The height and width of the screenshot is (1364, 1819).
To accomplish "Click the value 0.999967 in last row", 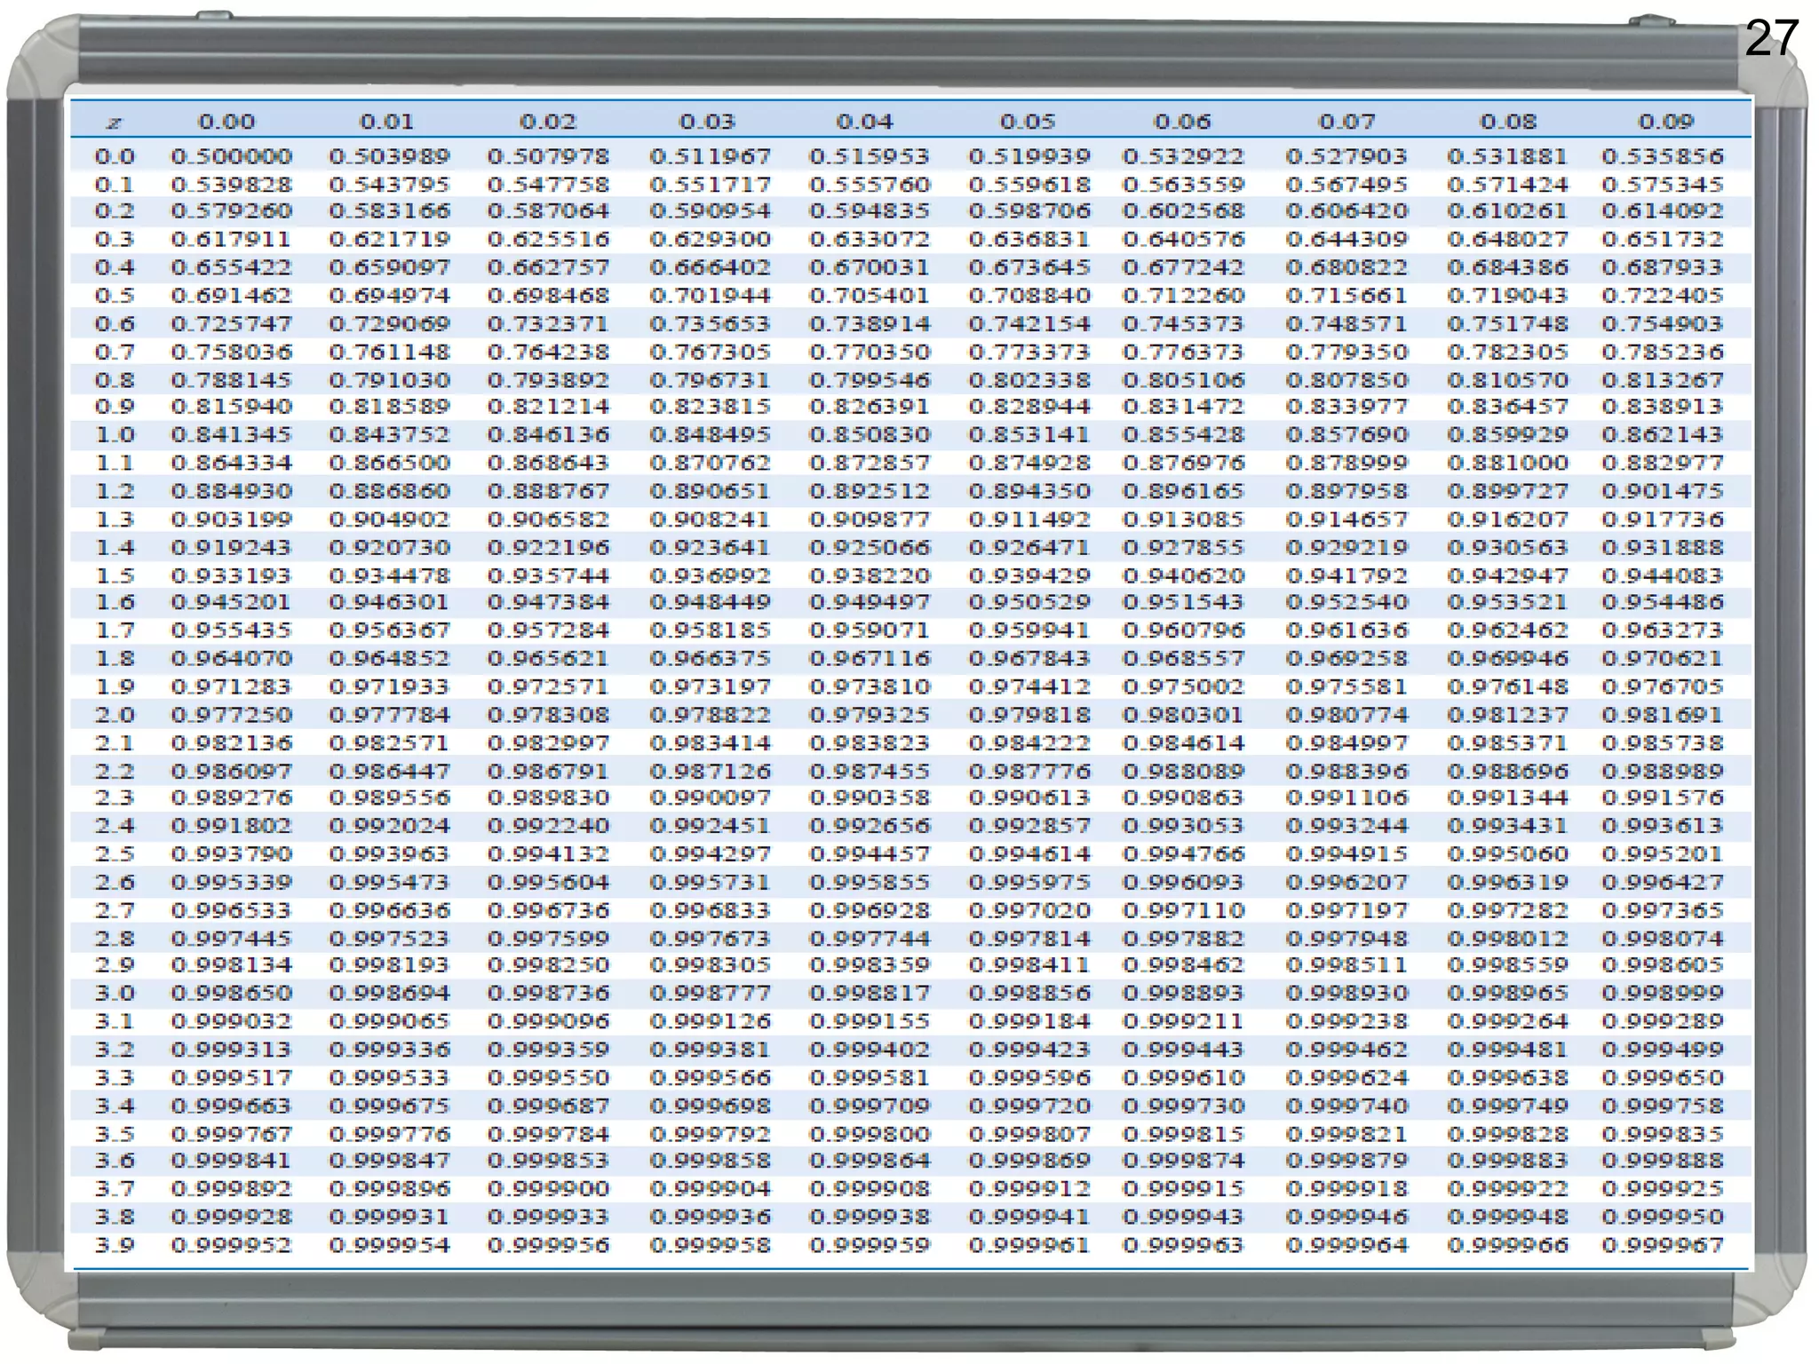I will point(1663,1246).
